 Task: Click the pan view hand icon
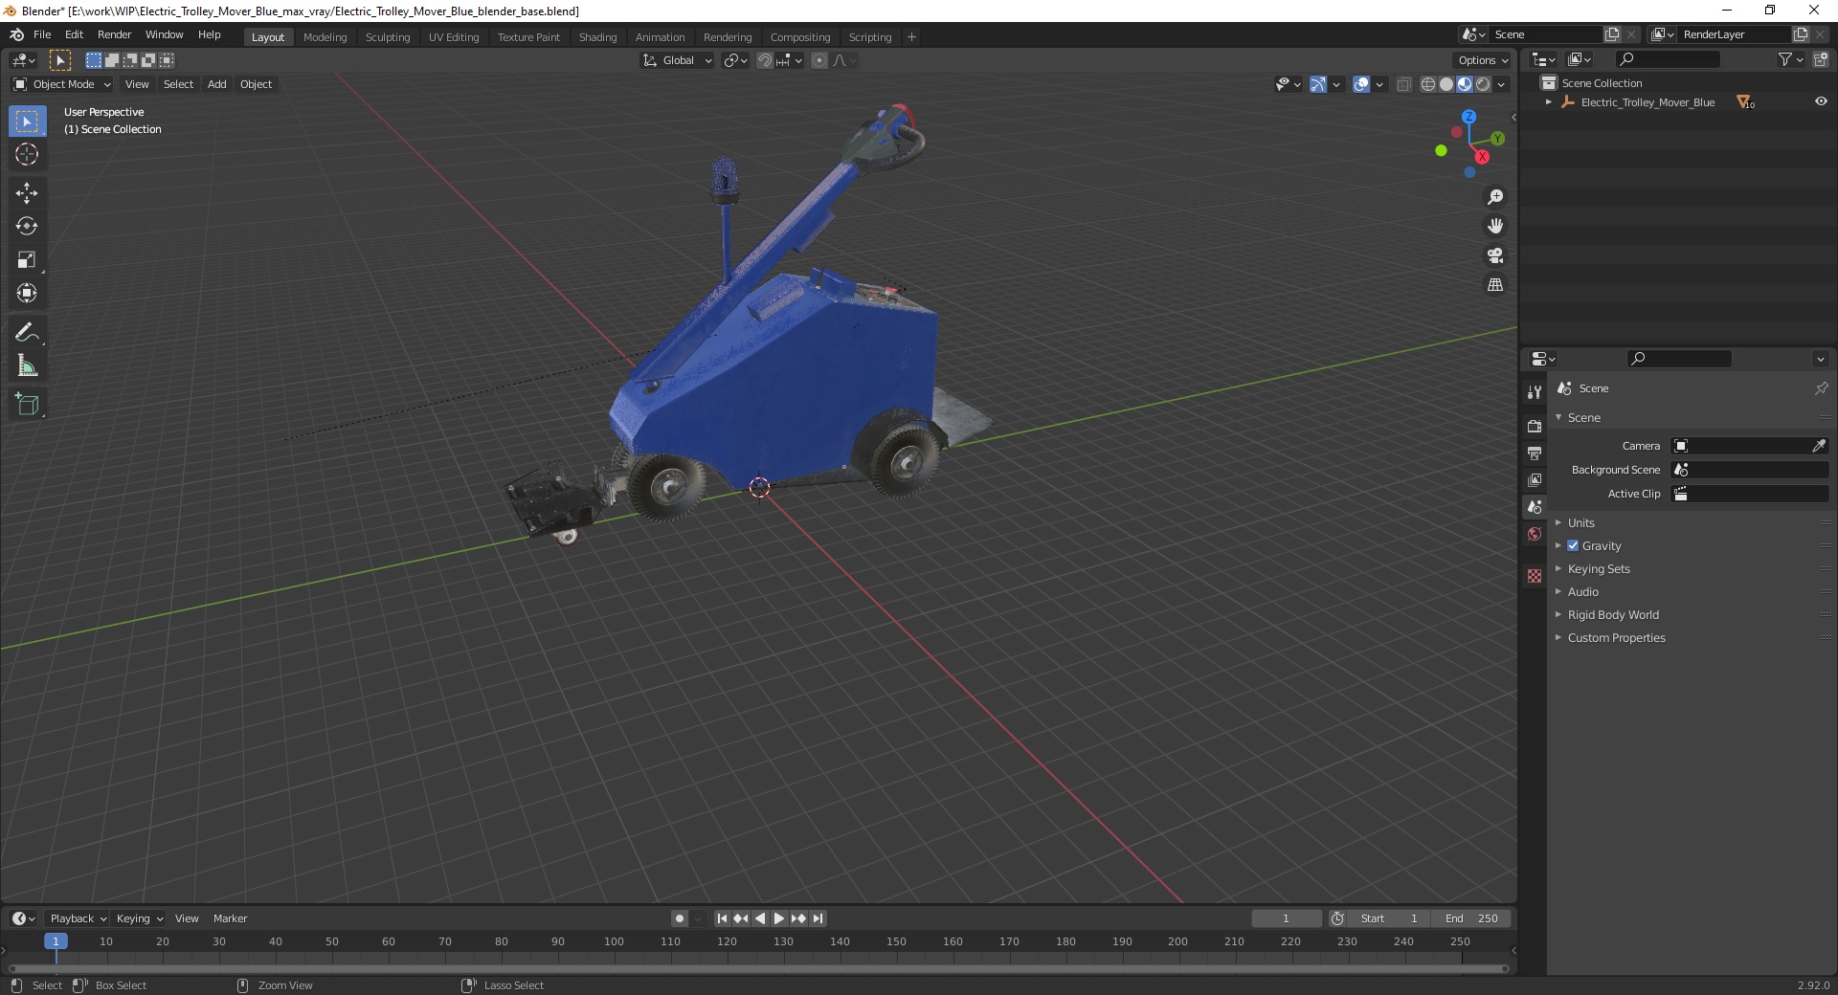coord(1495,227)
